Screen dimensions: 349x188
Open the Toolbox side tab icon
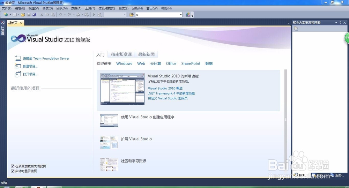click(3, 23)
